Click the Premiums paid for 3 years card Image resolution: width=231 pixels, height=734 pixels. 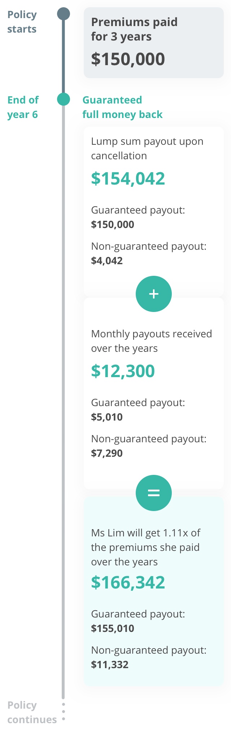coord(154,43)
